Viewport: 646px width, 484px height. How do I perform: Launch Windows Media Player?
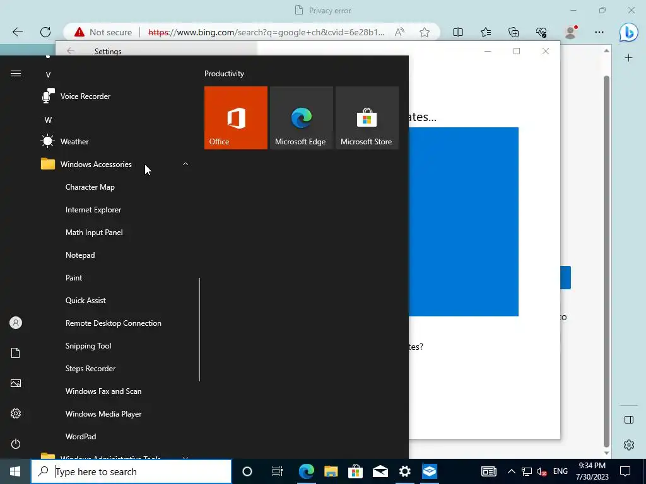103,413
